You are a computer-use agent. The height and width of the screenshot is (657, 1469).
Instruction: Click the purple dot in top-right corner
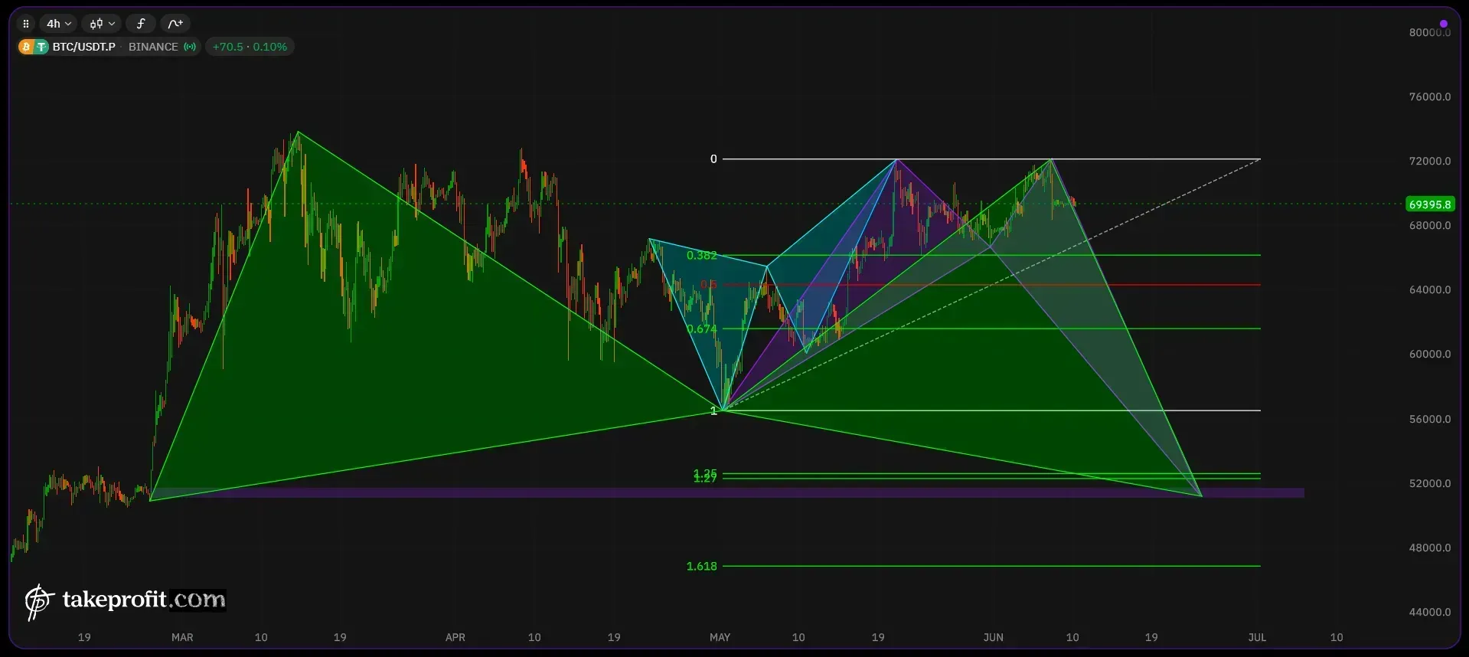pos(1444,24)
